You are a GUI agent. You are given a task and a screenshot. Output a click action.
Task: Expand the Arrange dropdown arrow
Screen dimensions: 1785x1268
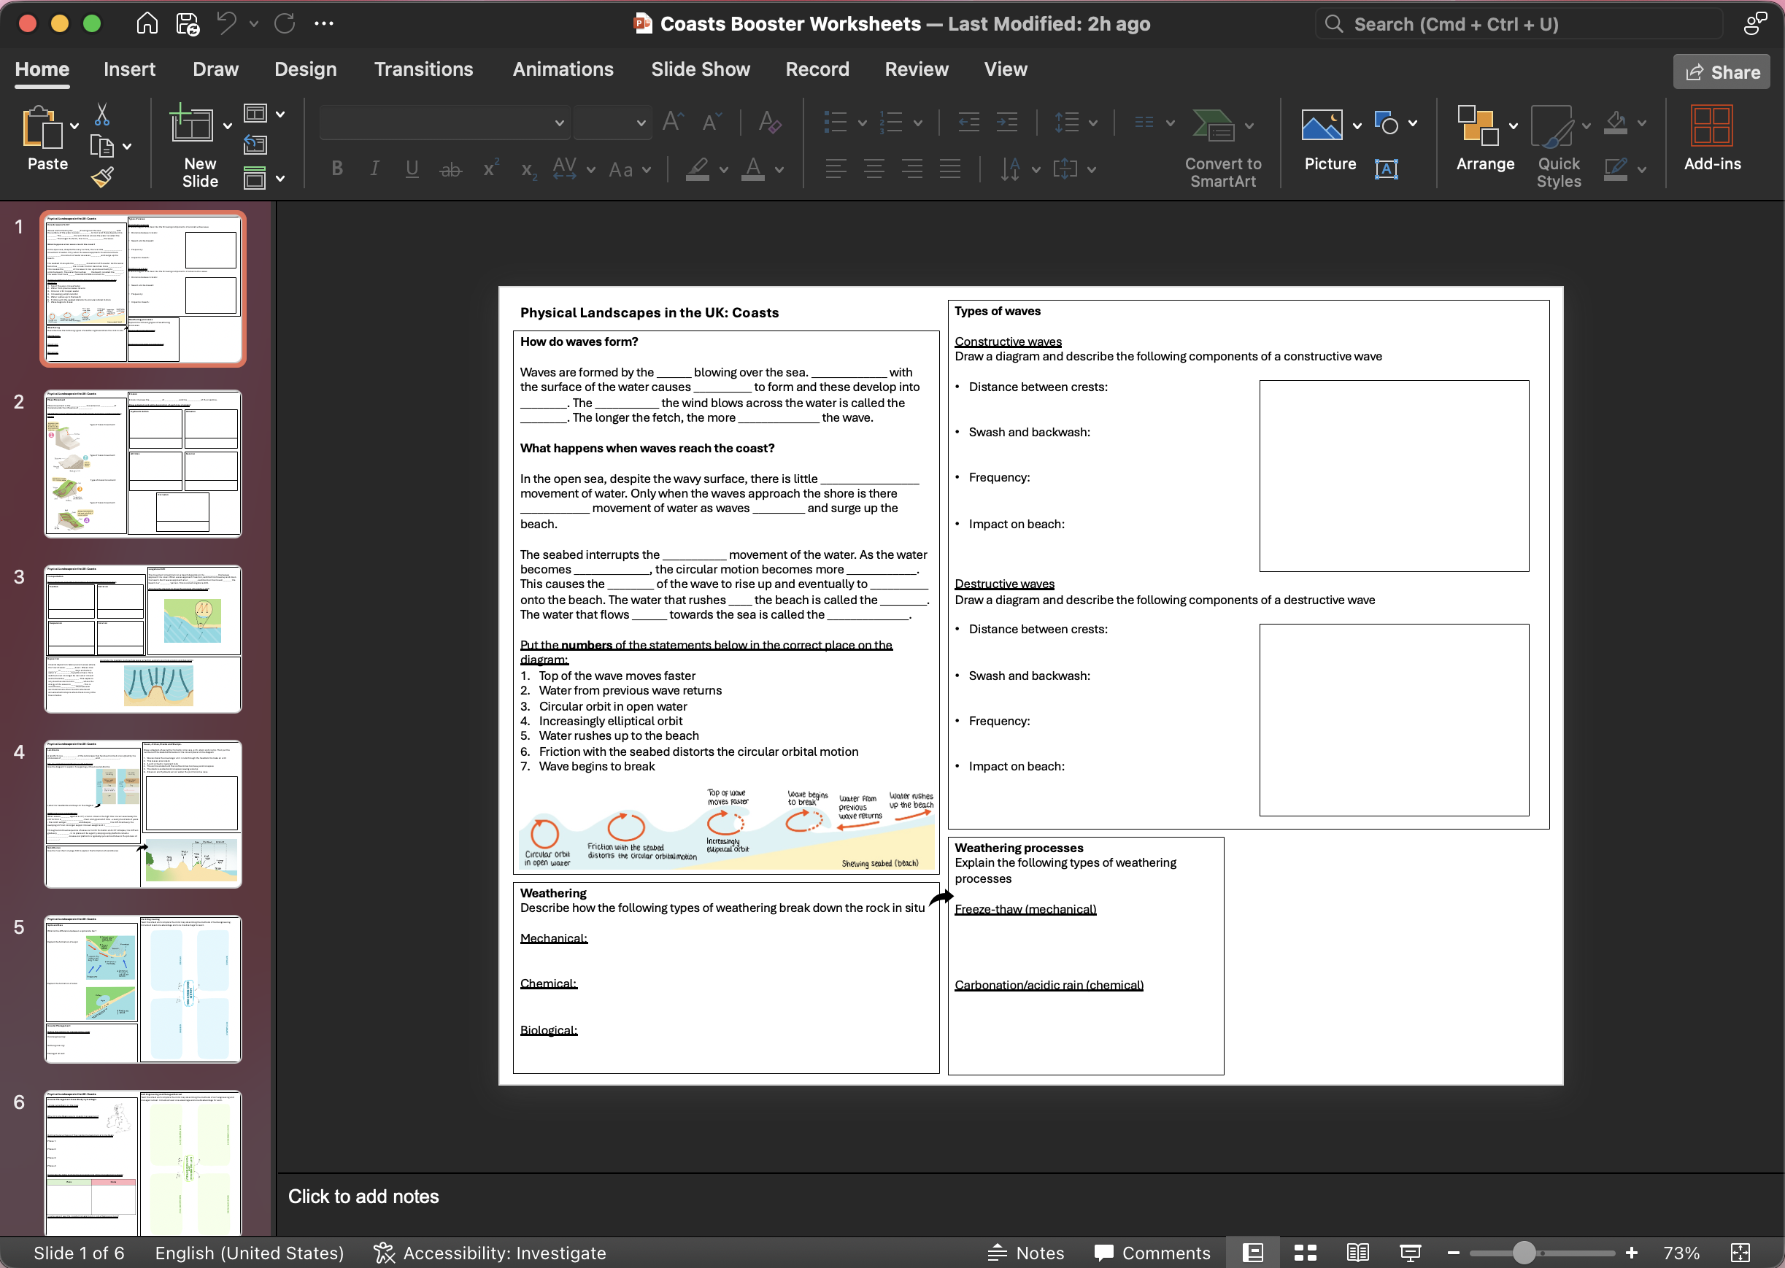tap(1513, 125)
